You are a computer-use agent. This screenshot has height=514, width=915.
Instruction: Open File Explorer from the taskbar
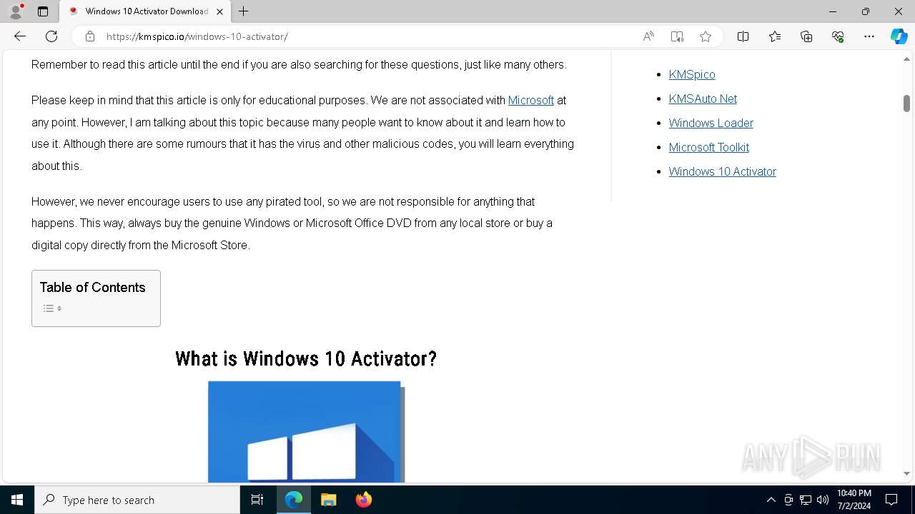point(328,500)
